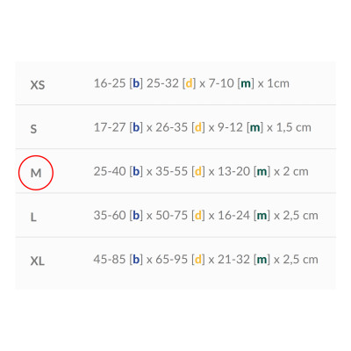Image resolution: width=351 pixels, height=351 pixels.
Task: Select the circled M size label
Action: tap(36, 173)
